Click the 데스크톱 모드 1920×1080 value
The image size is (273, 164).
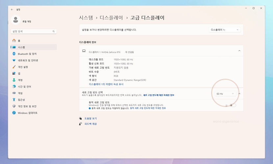pos(123,59)
